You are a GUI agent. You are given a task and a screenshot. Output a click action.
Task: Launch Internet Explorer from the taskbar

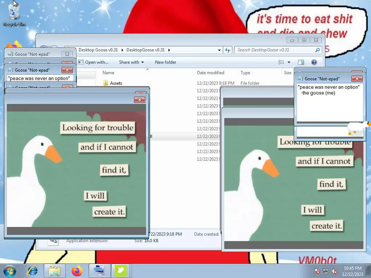pyautogui.click(x=33, y=271)
